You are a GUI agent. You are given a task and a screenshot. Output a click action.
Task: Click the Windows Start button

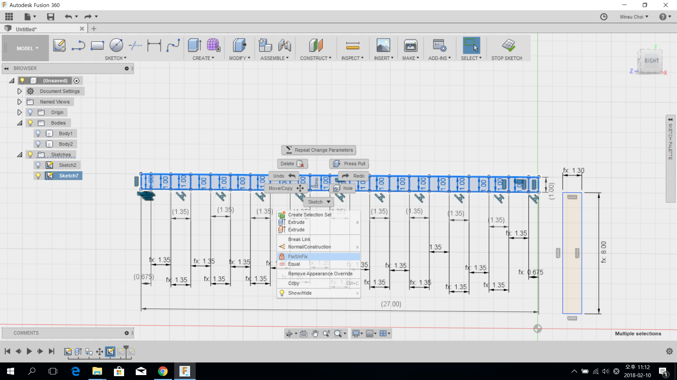(x=11, y=371)
